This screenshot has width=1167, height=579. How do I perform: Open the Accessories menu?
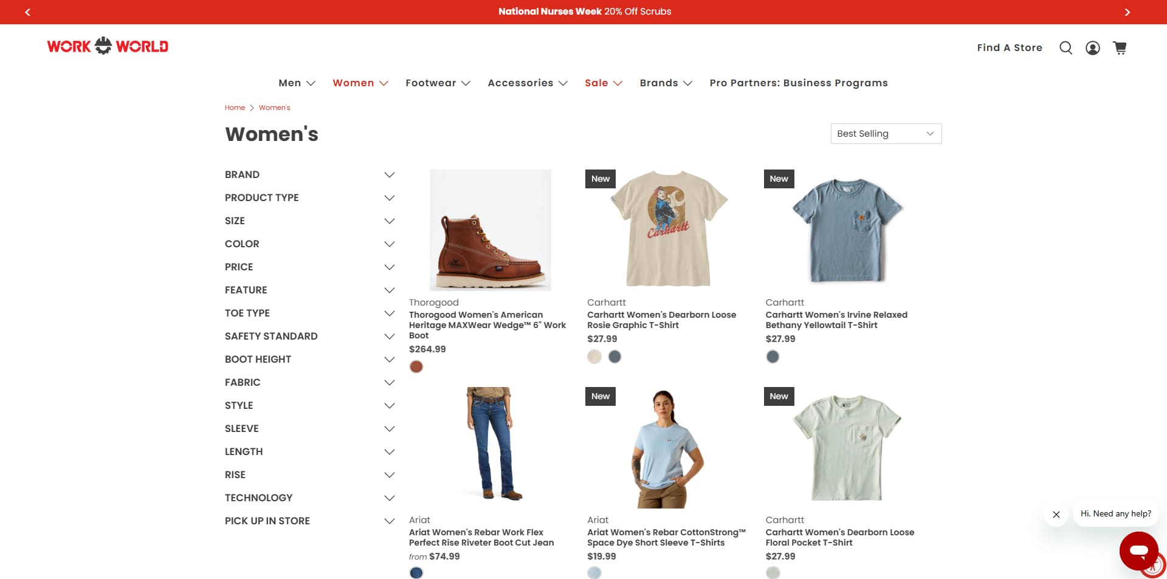pyautogui.click(x=528, y=83)
